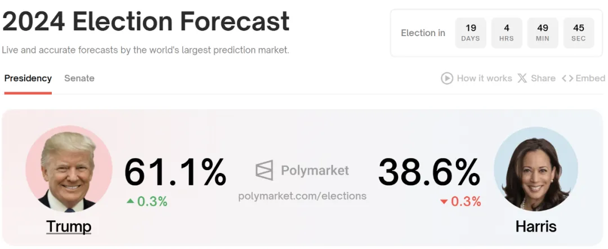This screenshot has height=249, width=608.
Task: Click Harris's portrait photo
Action: point(536,169)
